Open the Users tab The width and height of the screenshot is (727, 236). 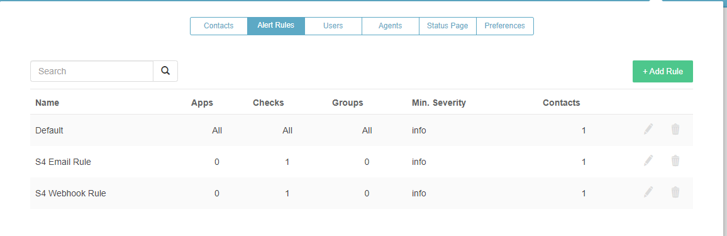point(333,26)
